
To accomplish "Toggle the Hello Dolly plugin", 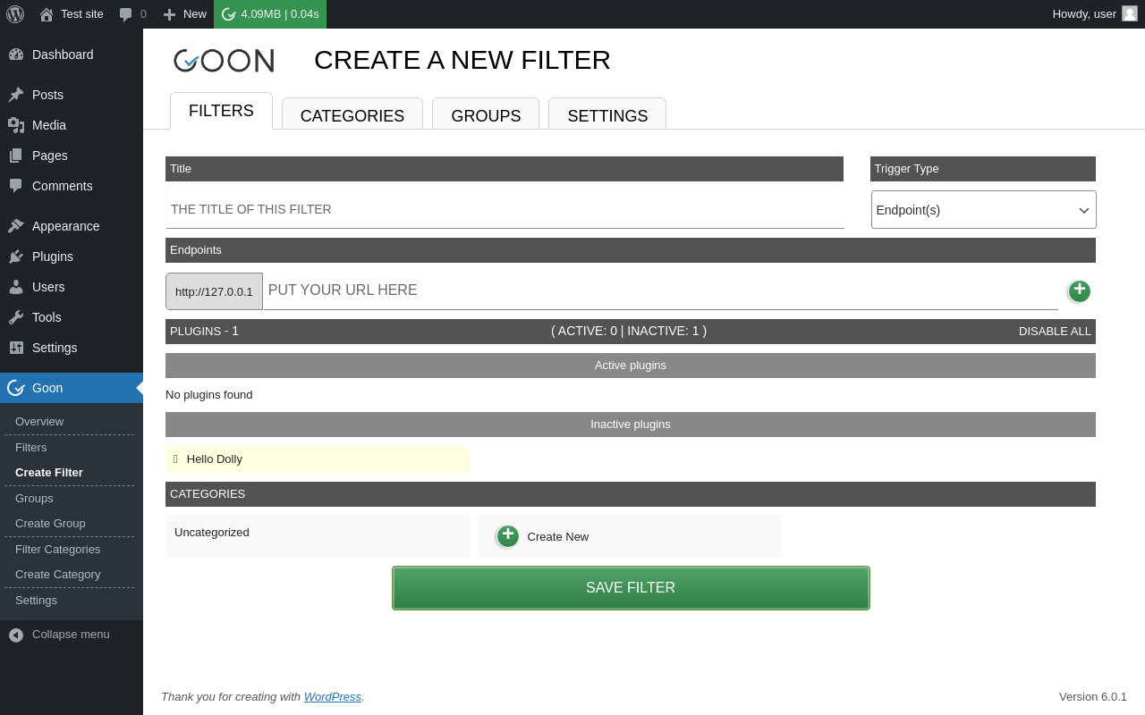I will pyautogui.click(x=318, y=459).
